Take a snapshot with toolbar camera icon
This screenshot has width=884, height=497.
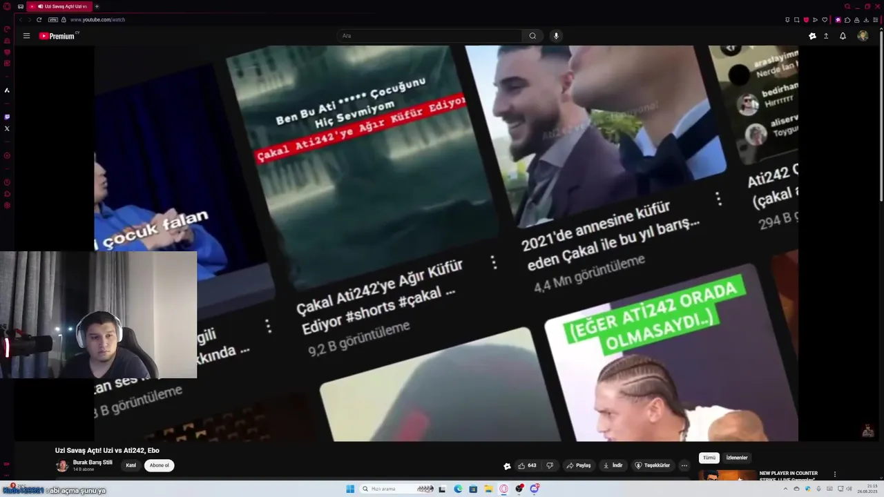(796, 19)
